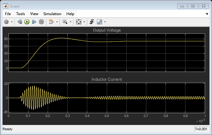The height and width of the screenshot is (135, 212).
Task: Select the Zoom magnifier tool
Action: pyautogui.click(x=65, y=22)
